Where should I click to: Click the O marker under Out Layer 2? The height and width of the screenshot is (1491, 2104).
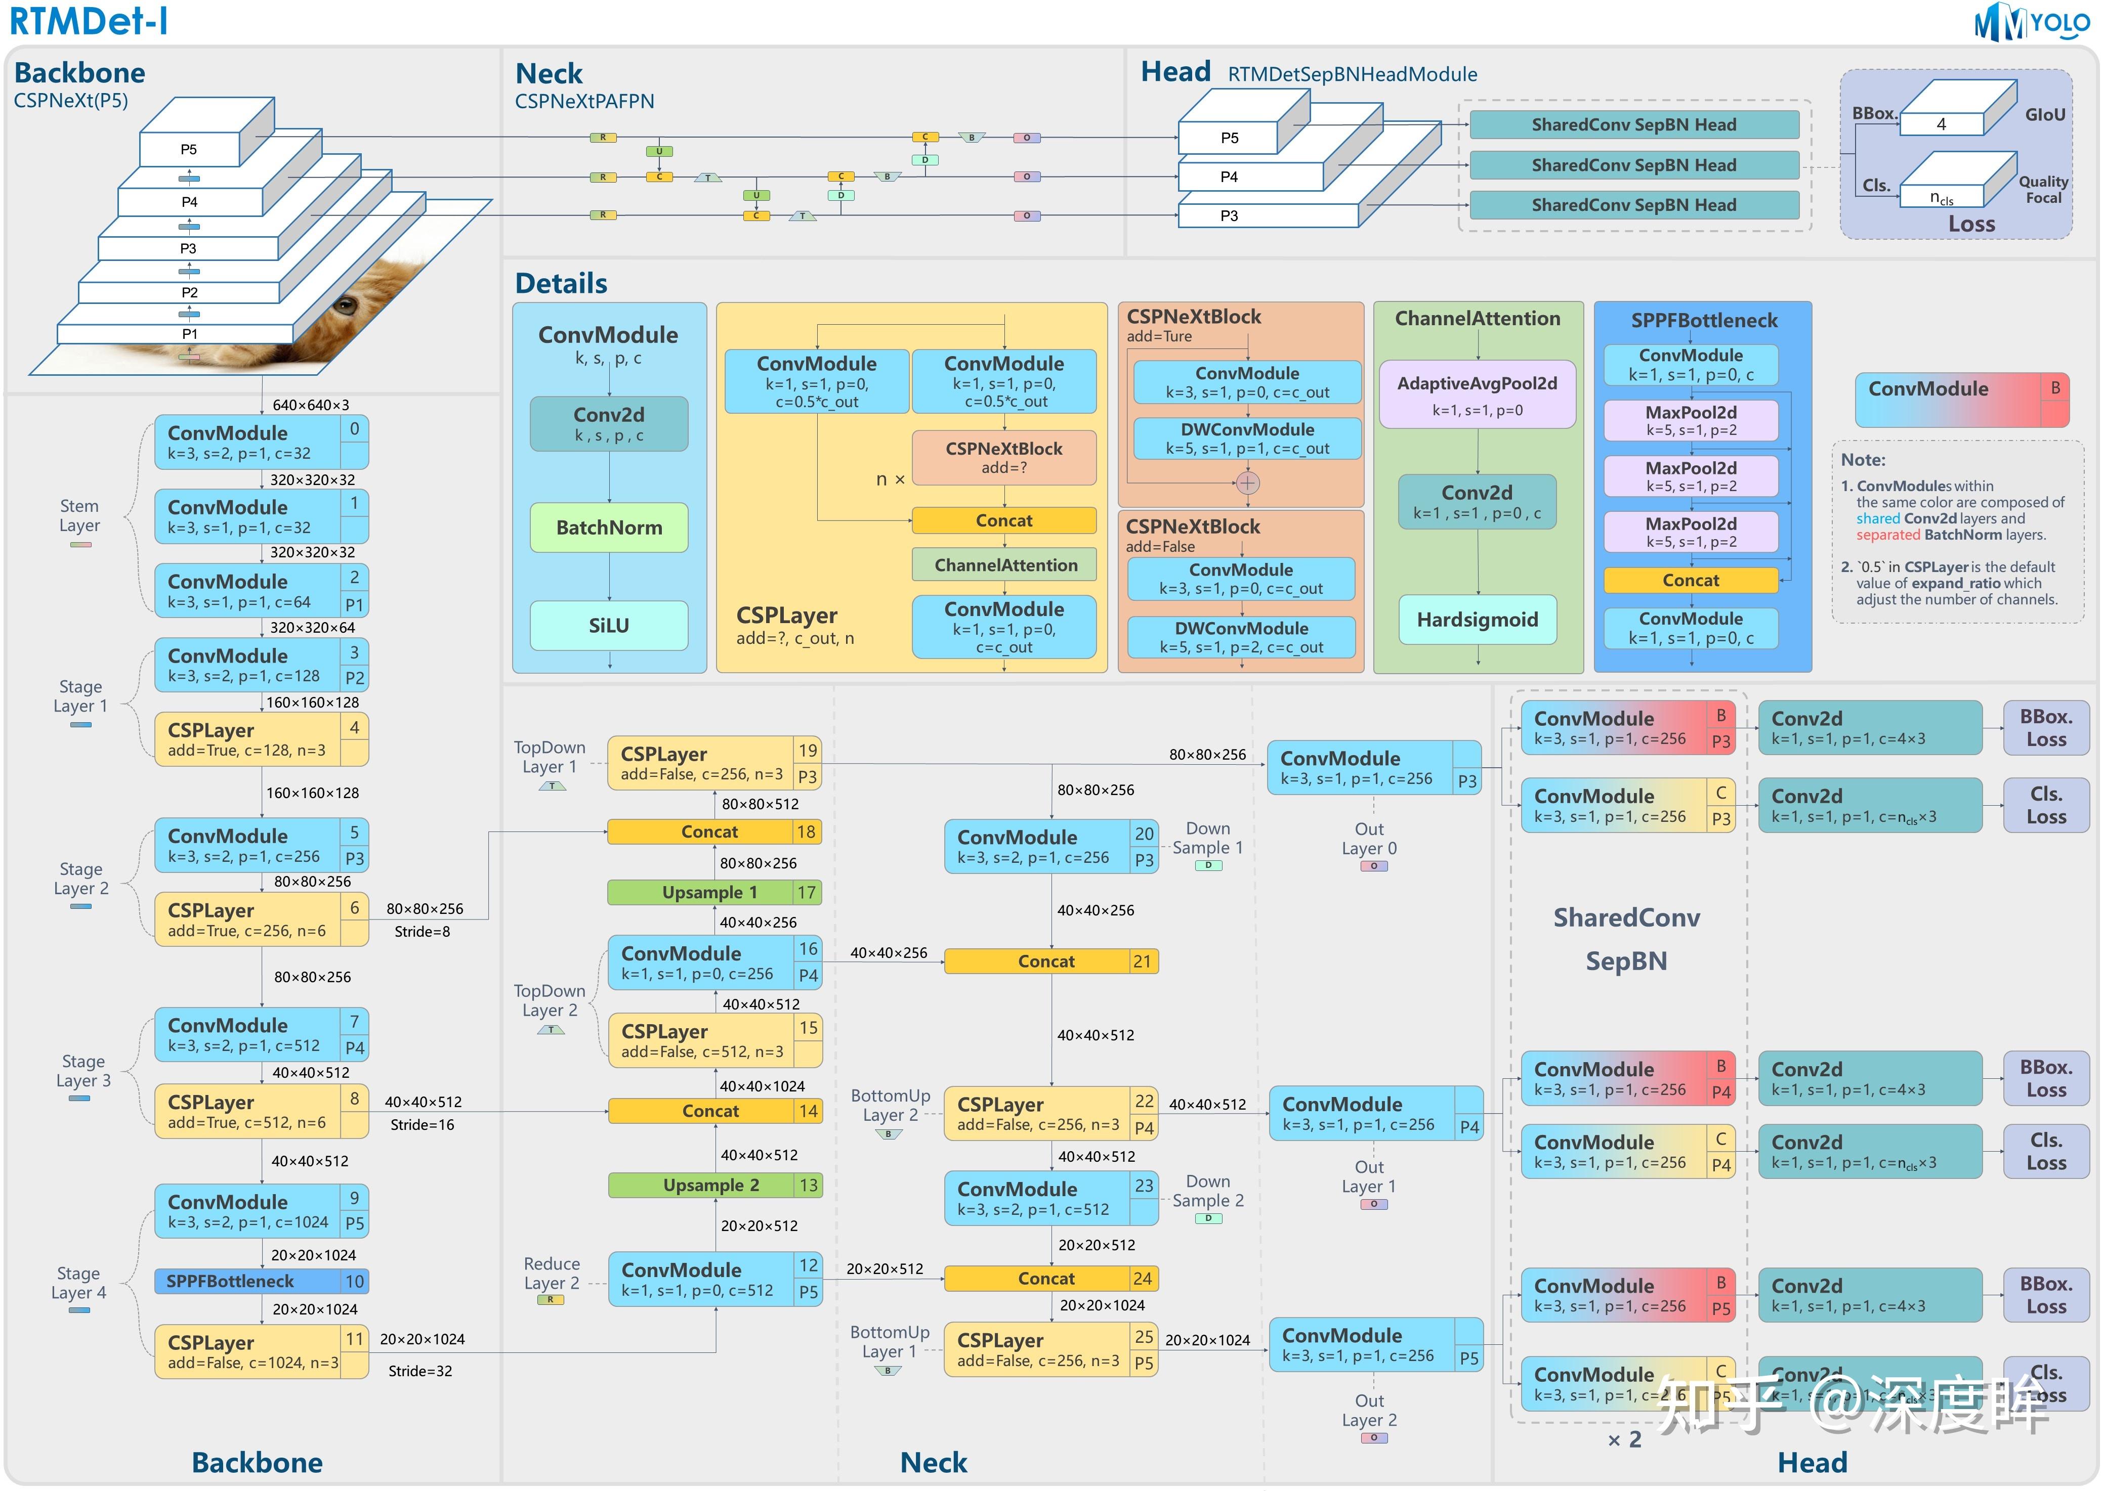pyautogui.click(x=1374, y=1438)
